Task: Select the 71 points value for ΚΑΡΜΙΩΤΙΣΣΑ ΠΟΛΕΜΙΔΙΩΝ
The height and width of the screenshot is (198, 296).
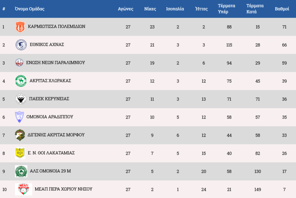Action: tap(284, 27)
